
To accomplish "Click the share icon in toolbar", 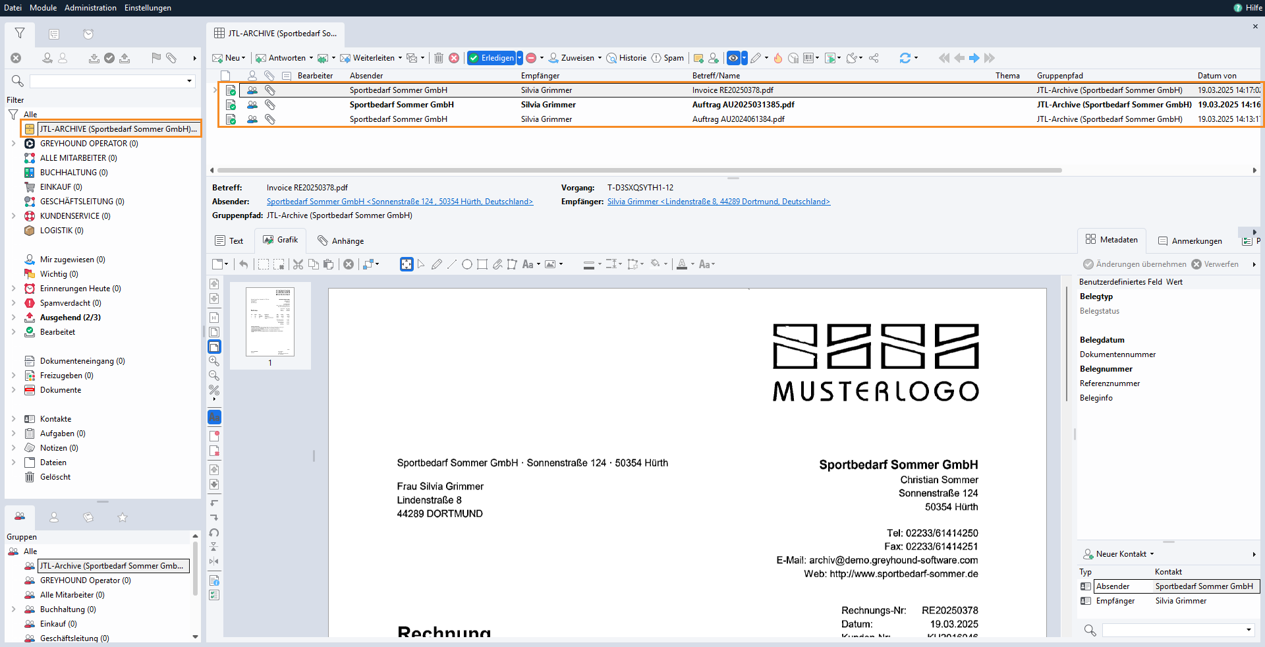I will point(874,58).
